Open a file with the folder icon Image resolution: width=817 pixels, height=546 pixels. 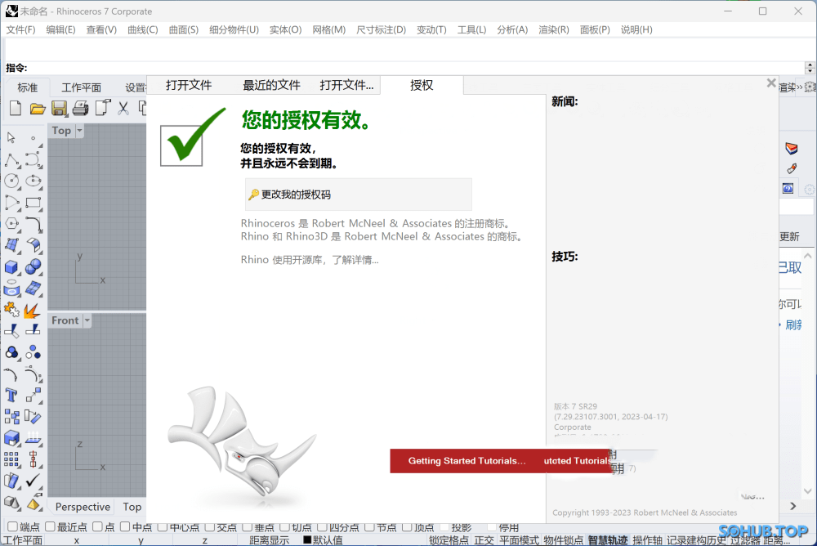(37, 107)
